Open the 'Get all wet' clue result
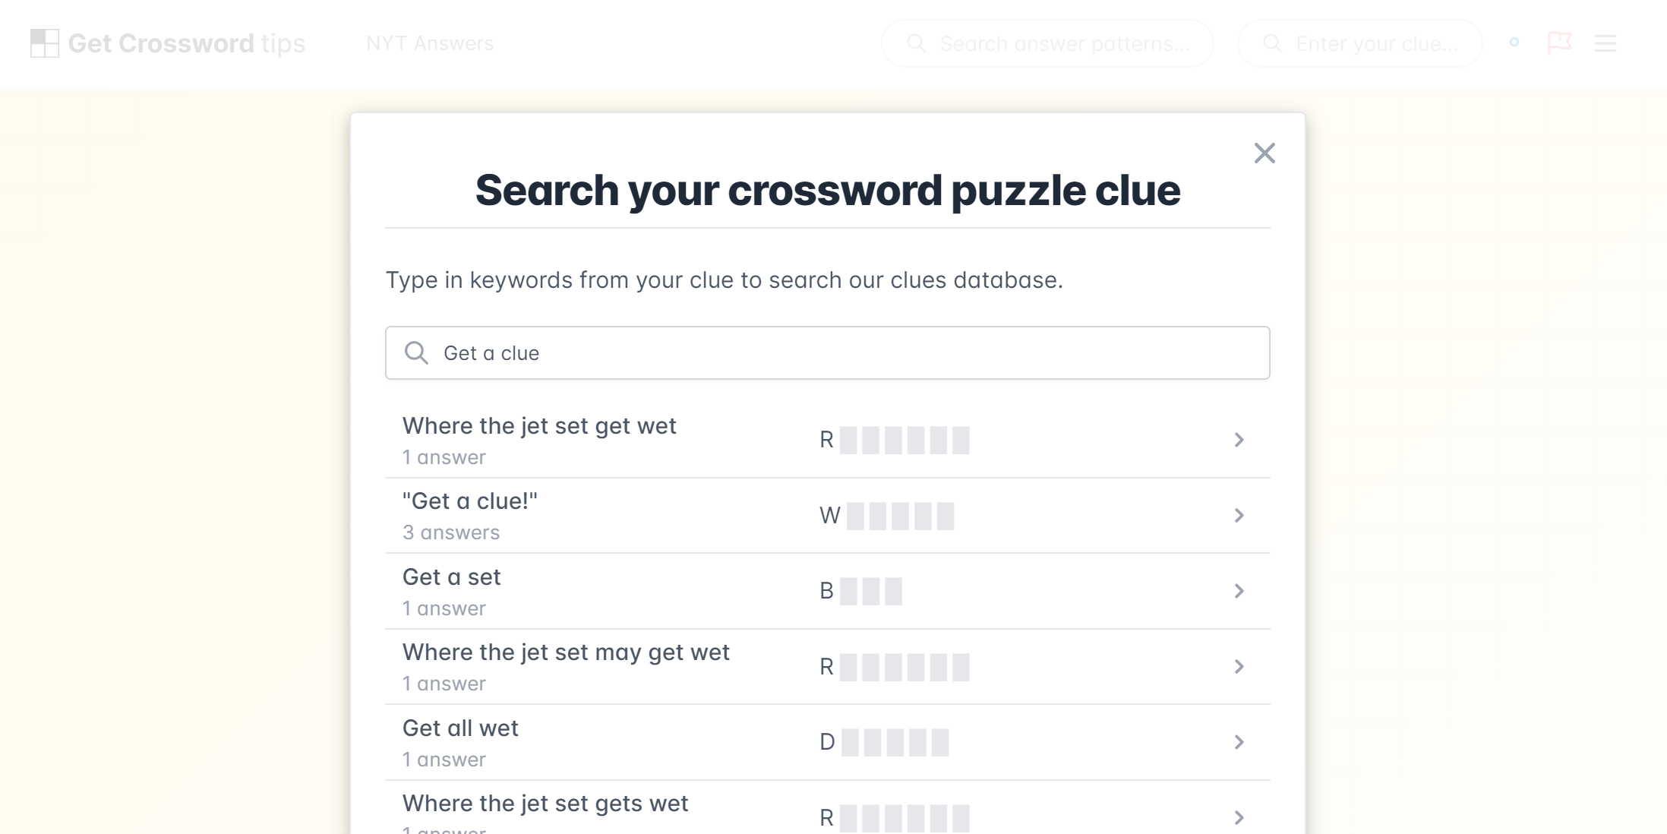 click(x=827, y=742)
